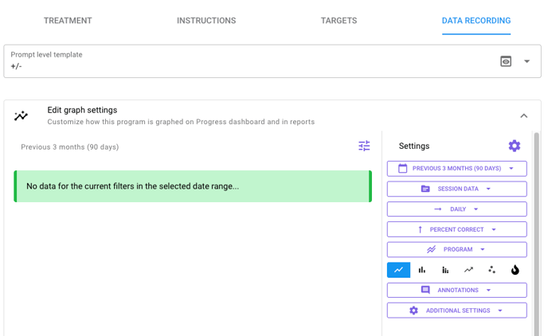Open the Percent Correct dropdown
548x336 pixels.
456,229
